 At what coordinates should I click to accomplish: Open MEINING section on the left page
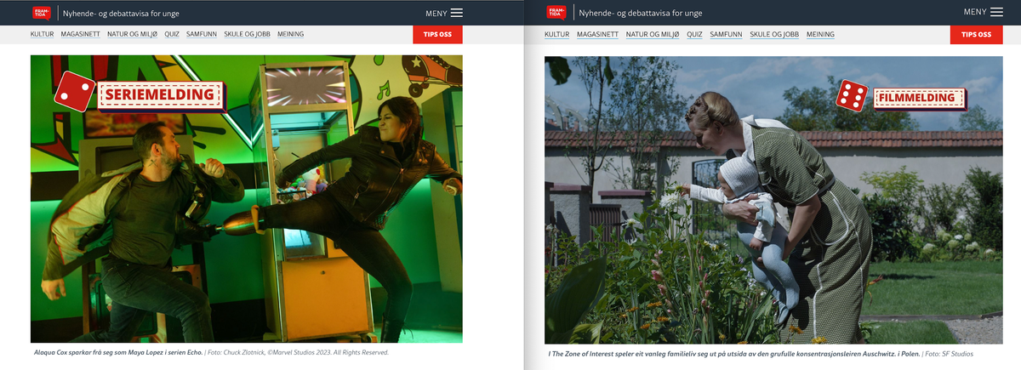point(289,34)
